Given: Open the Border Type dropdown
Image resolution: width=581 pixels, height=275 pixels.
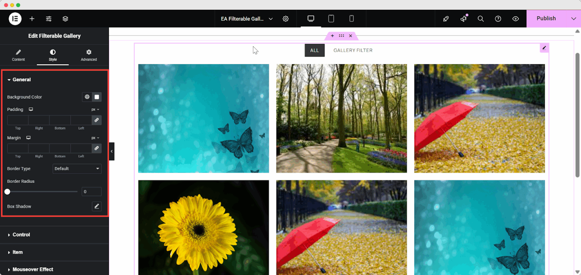Looking at the screenshot, I should (x=77, y=168).
